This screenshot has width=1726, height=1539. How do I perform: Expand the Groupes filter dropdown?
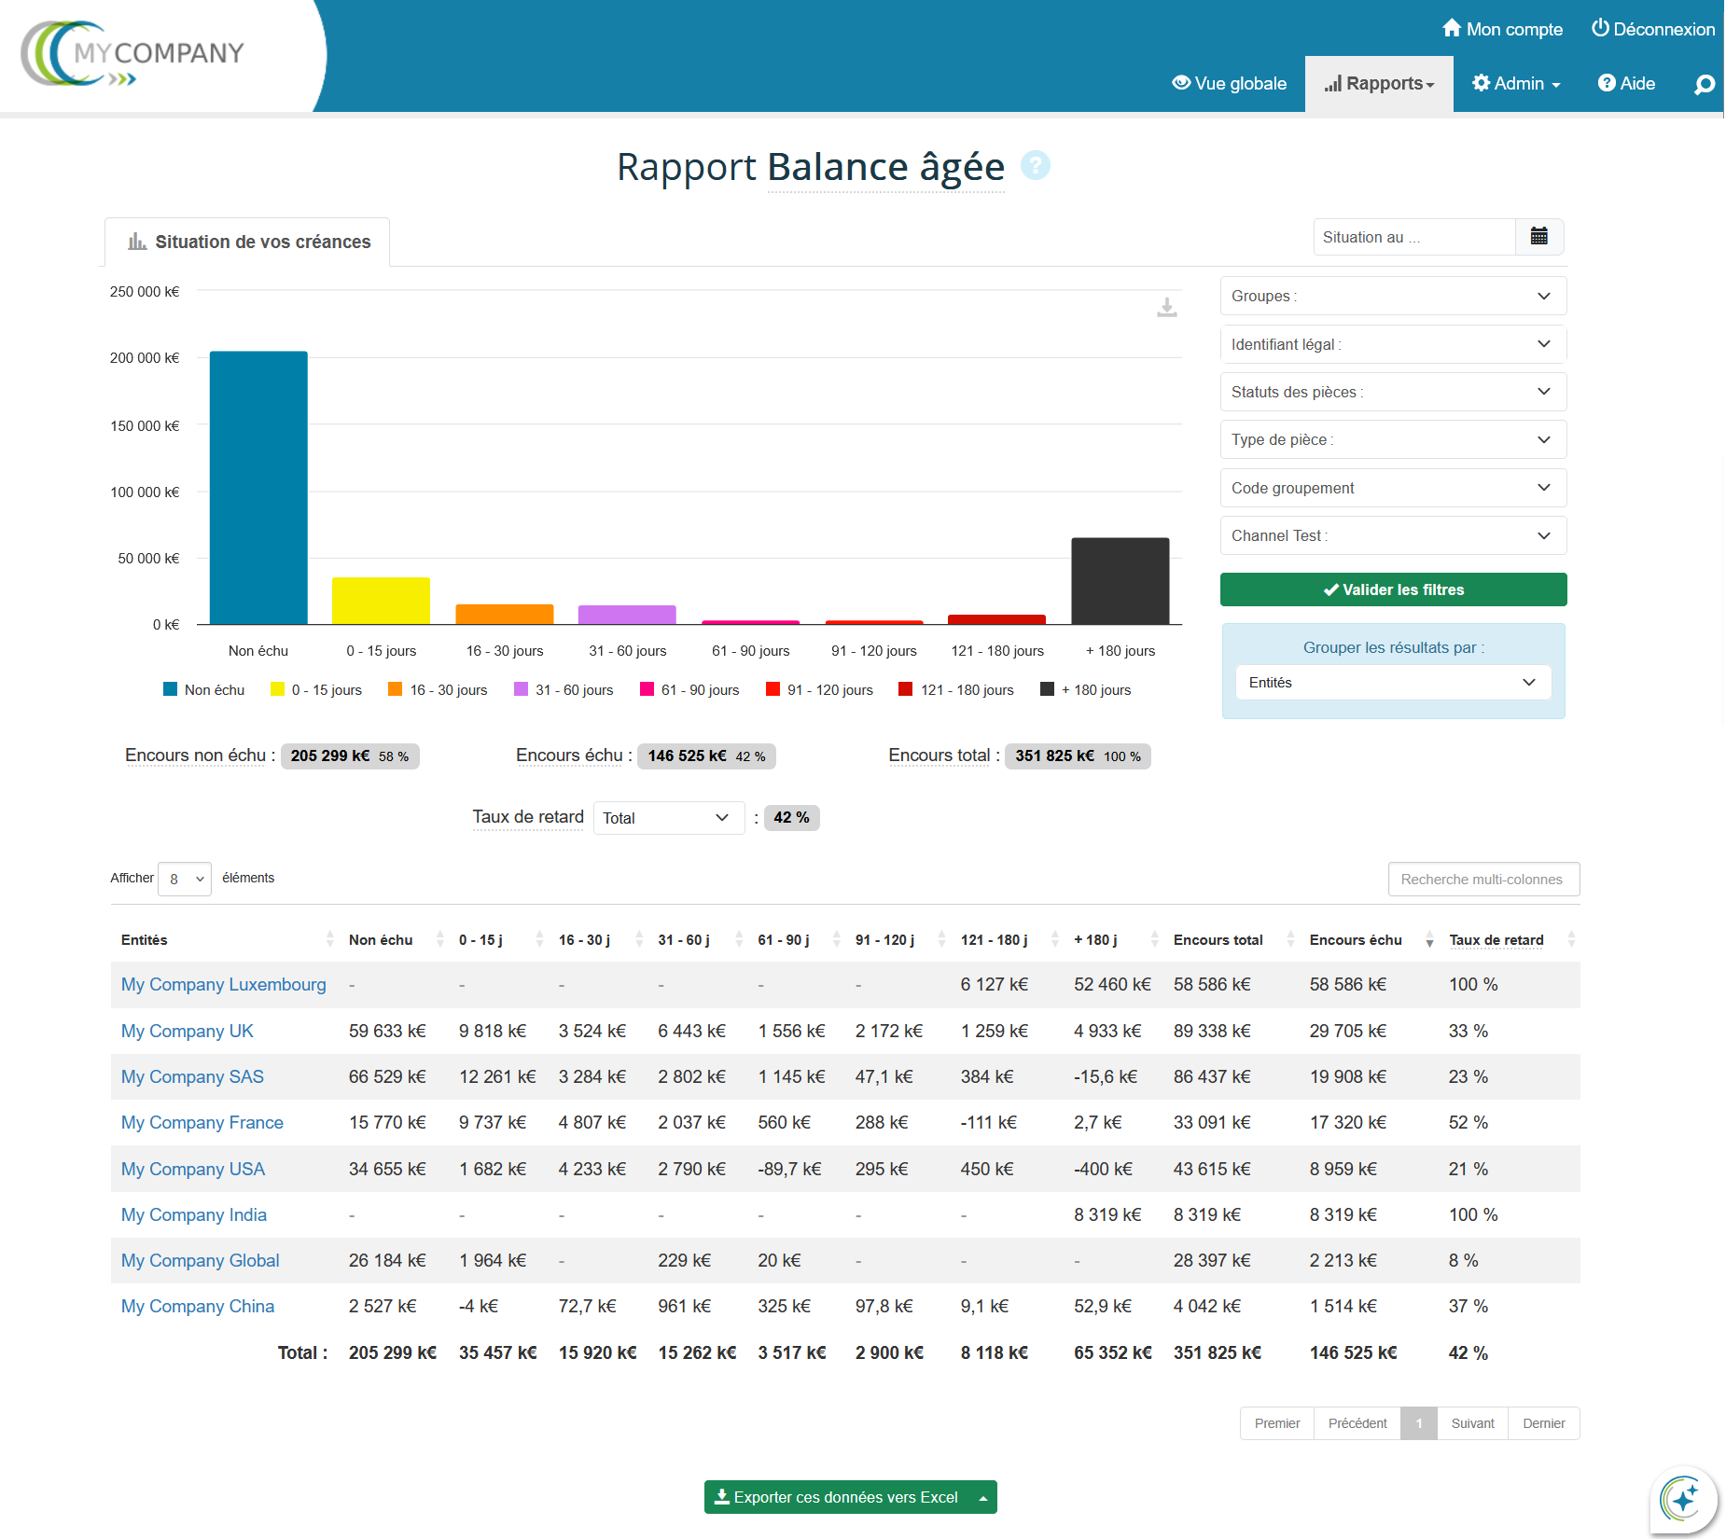click(1392, 296)
